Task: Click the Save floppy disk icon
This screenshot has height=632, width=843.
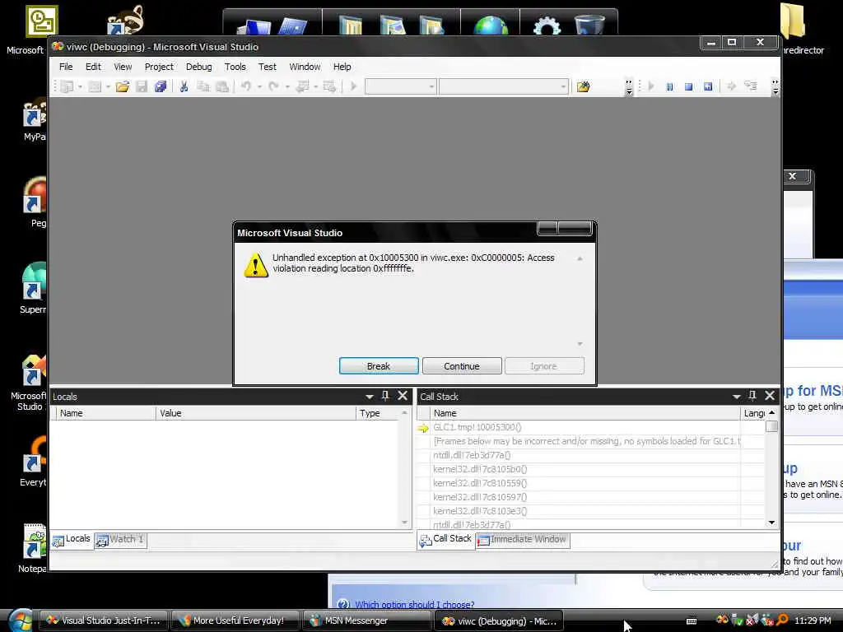Action: (142, 86)
